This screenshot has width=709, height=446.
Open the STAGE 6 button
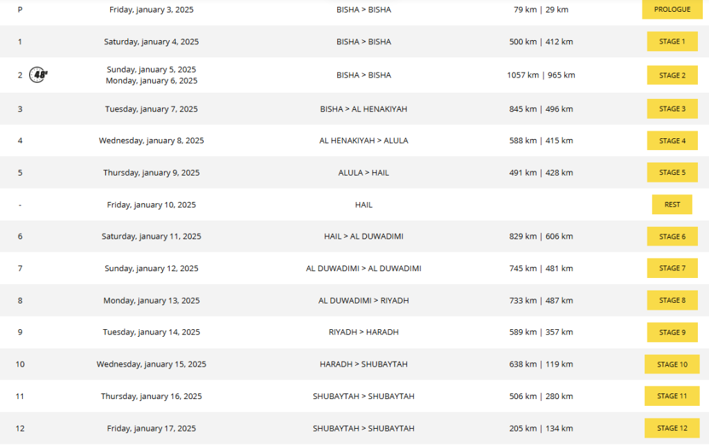pyautogui.click(x=672, y=236)
